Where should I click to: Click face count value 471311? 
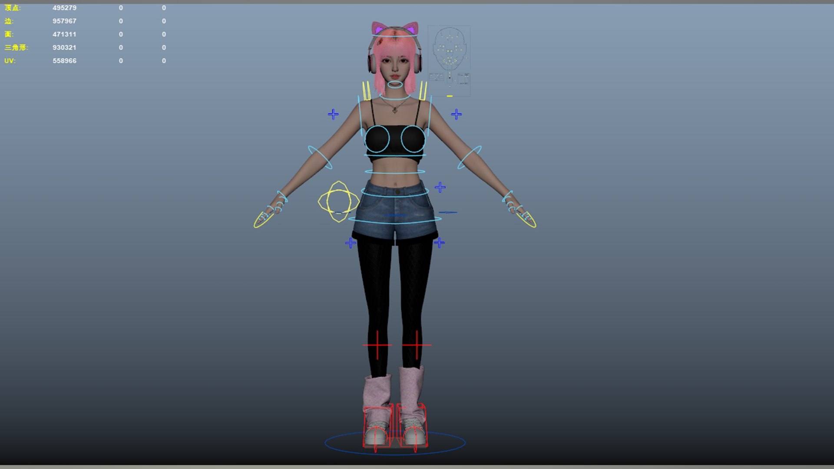[x=65, y=34]
